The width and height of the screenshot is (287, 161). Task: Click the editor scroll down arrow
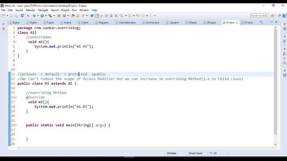point(275,144)
